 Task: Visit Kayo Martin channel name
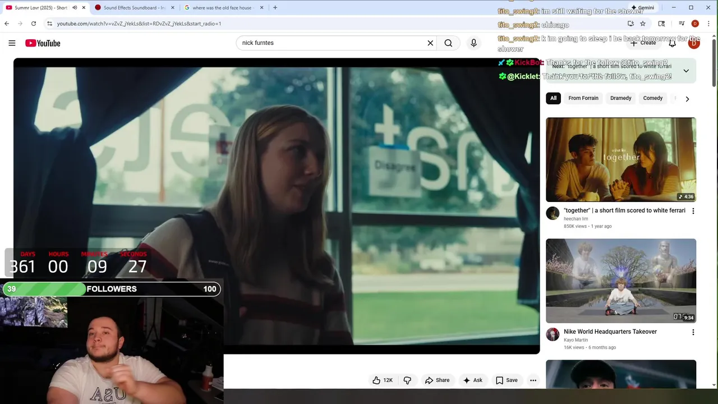(576, 340)
